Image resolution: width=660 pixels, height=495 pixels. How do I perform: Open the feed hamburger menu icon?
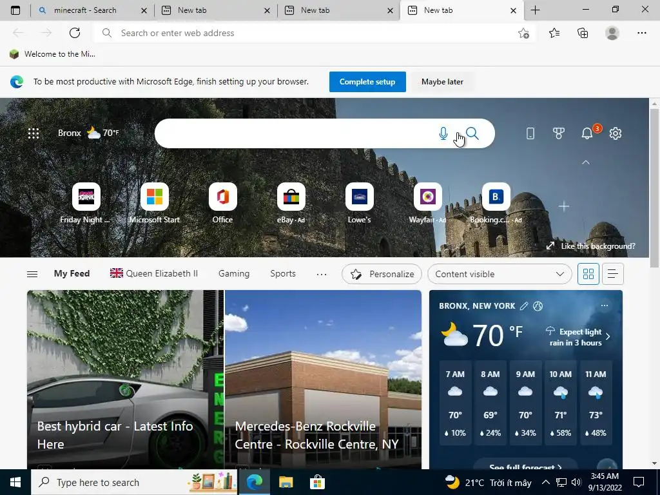point(32,274)
